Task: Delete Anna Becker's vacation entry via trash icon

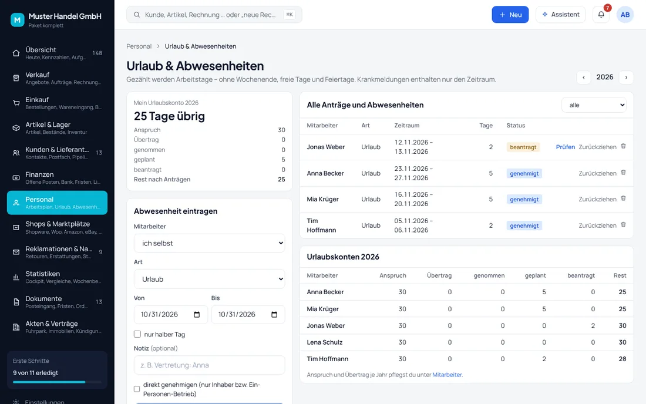Action: pos(623,173)
